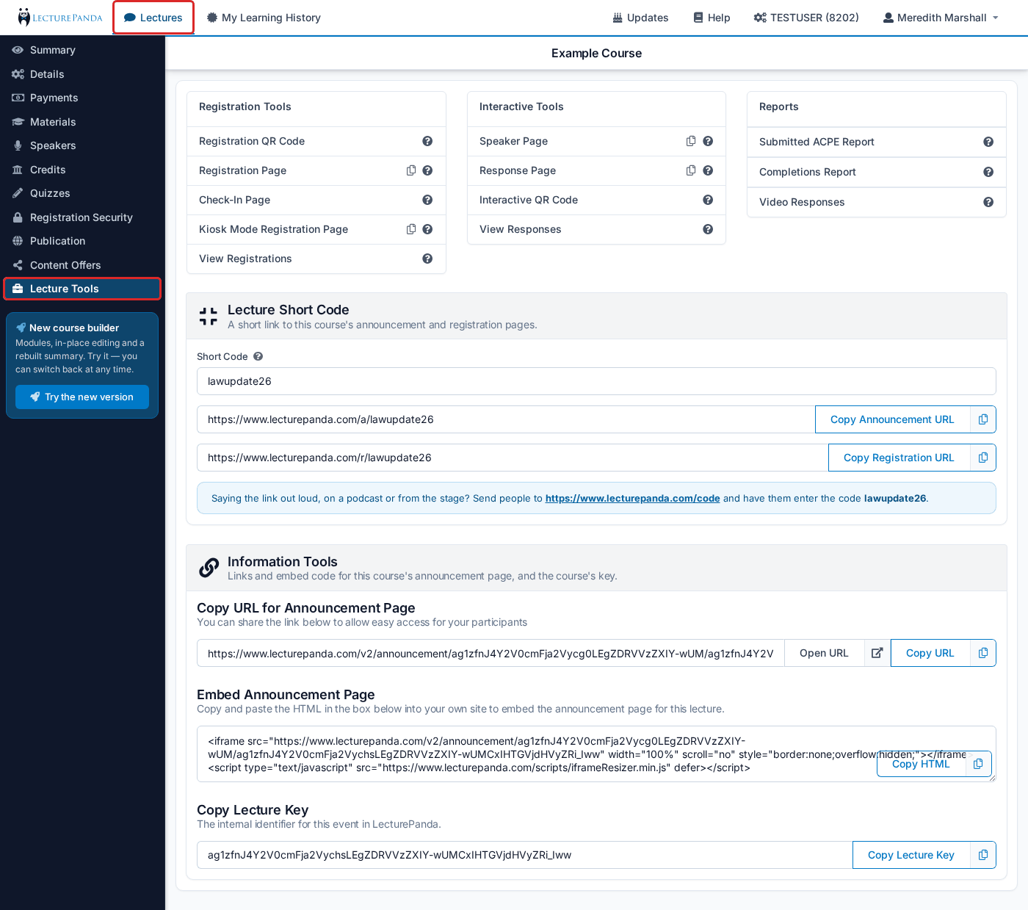Select Registration Security in the sidebar
The image size is (1028, 910).
(x=82, y=217)
